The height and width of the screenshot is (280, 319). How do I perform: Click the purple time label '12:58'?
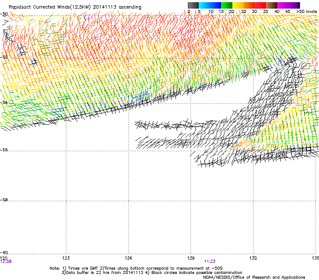6,261
